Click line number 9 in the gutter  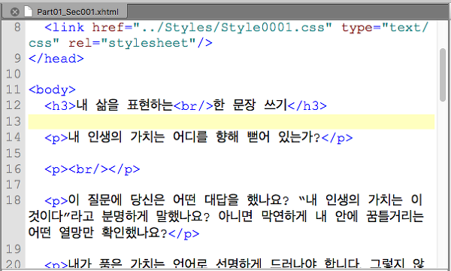coord(17,59)
